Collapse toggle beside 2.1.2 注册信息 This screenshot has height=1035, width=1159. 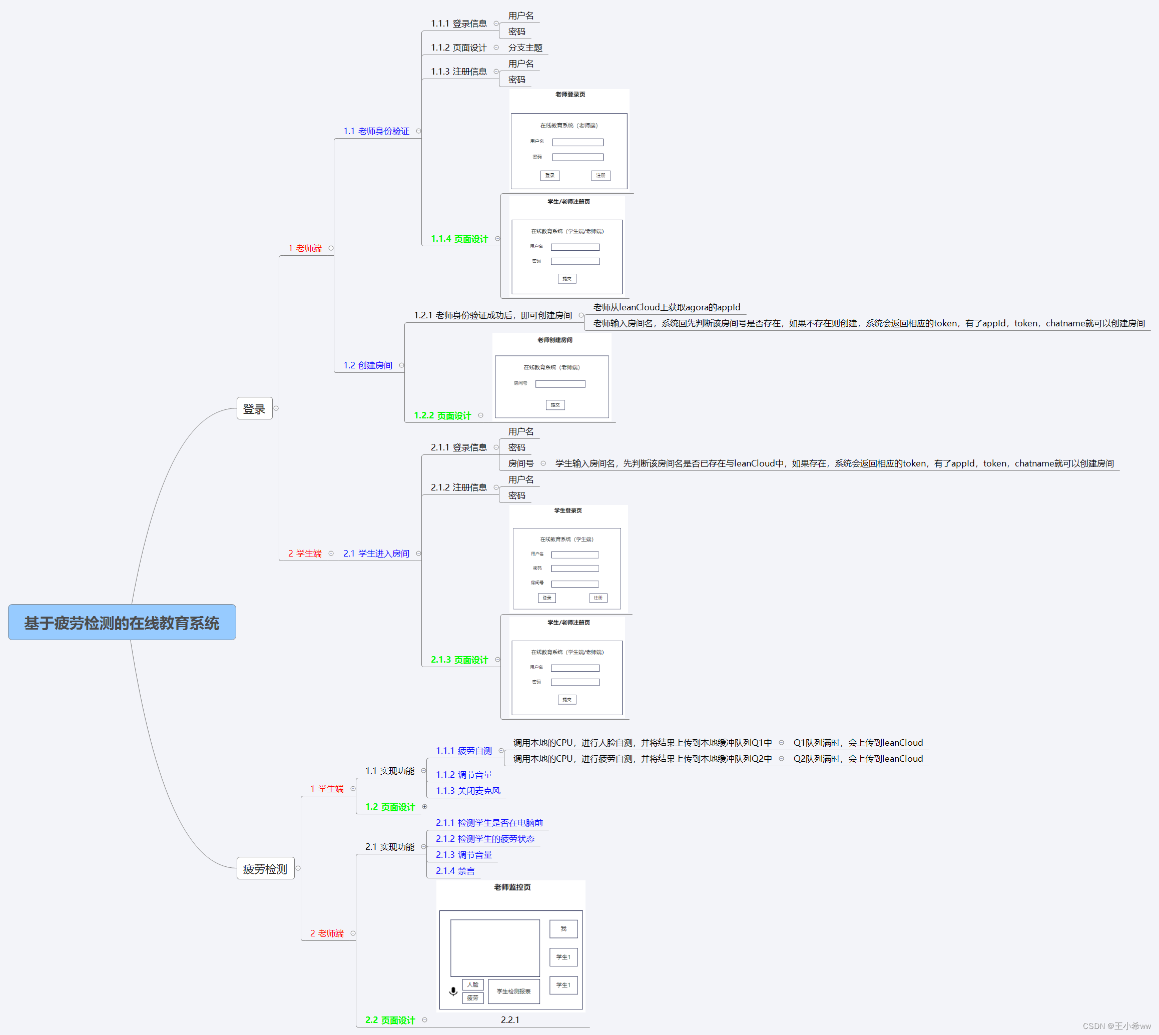click(x=496, y=487)
